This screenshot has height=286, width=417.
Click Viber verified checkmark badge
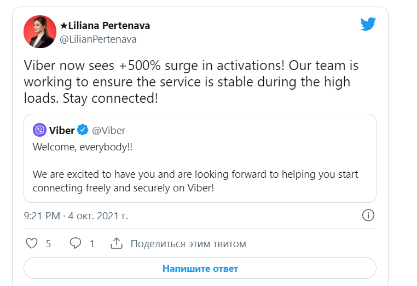[83, 130]
